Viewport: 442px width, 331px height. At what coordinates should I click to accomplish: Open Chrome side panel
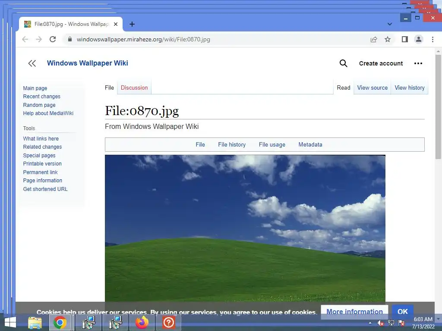tap(405, 39)
